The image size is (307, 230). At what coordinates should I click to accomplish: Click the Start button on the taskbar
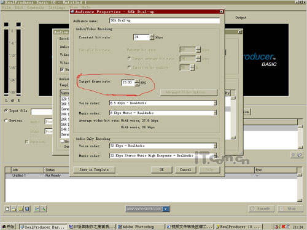coord(9,226)
